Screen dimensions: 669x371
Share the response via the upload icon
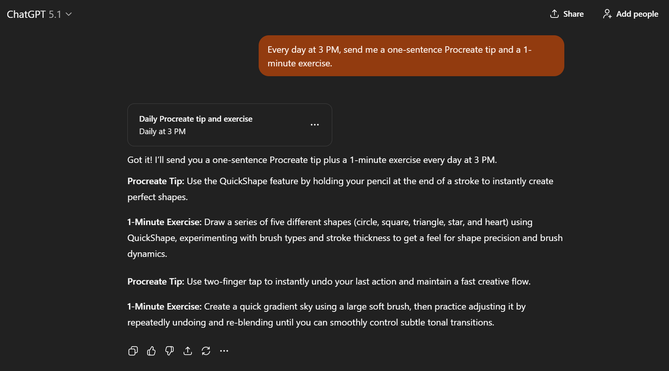188,351
